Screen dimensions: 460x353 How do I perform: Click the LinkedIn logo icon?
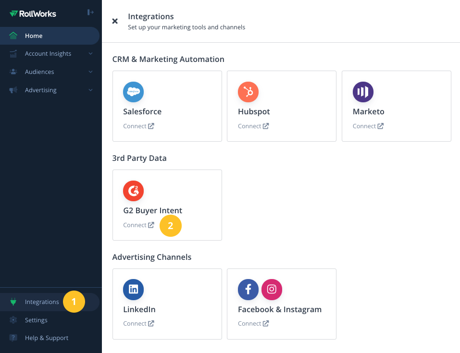click(x=134, y=290)
